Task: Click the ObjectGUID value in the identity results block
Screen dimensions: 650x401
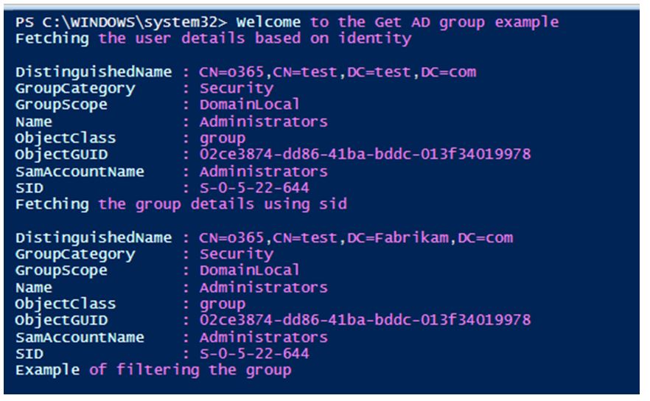Action: [x=365, y=155]
